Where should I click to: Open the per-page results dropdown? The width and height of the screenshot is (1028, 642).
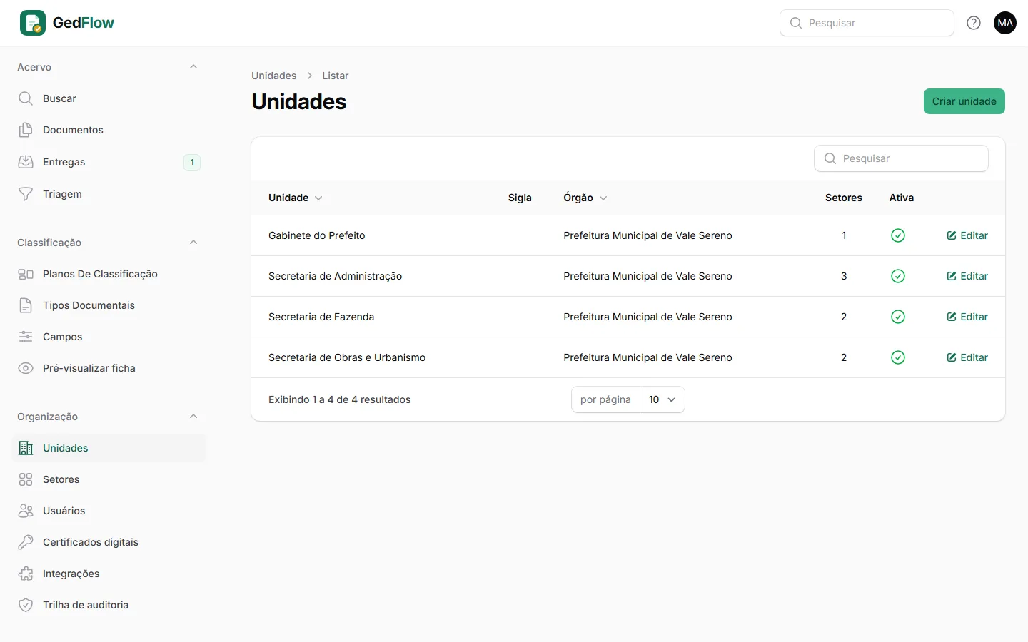click(x=662, y=399)
